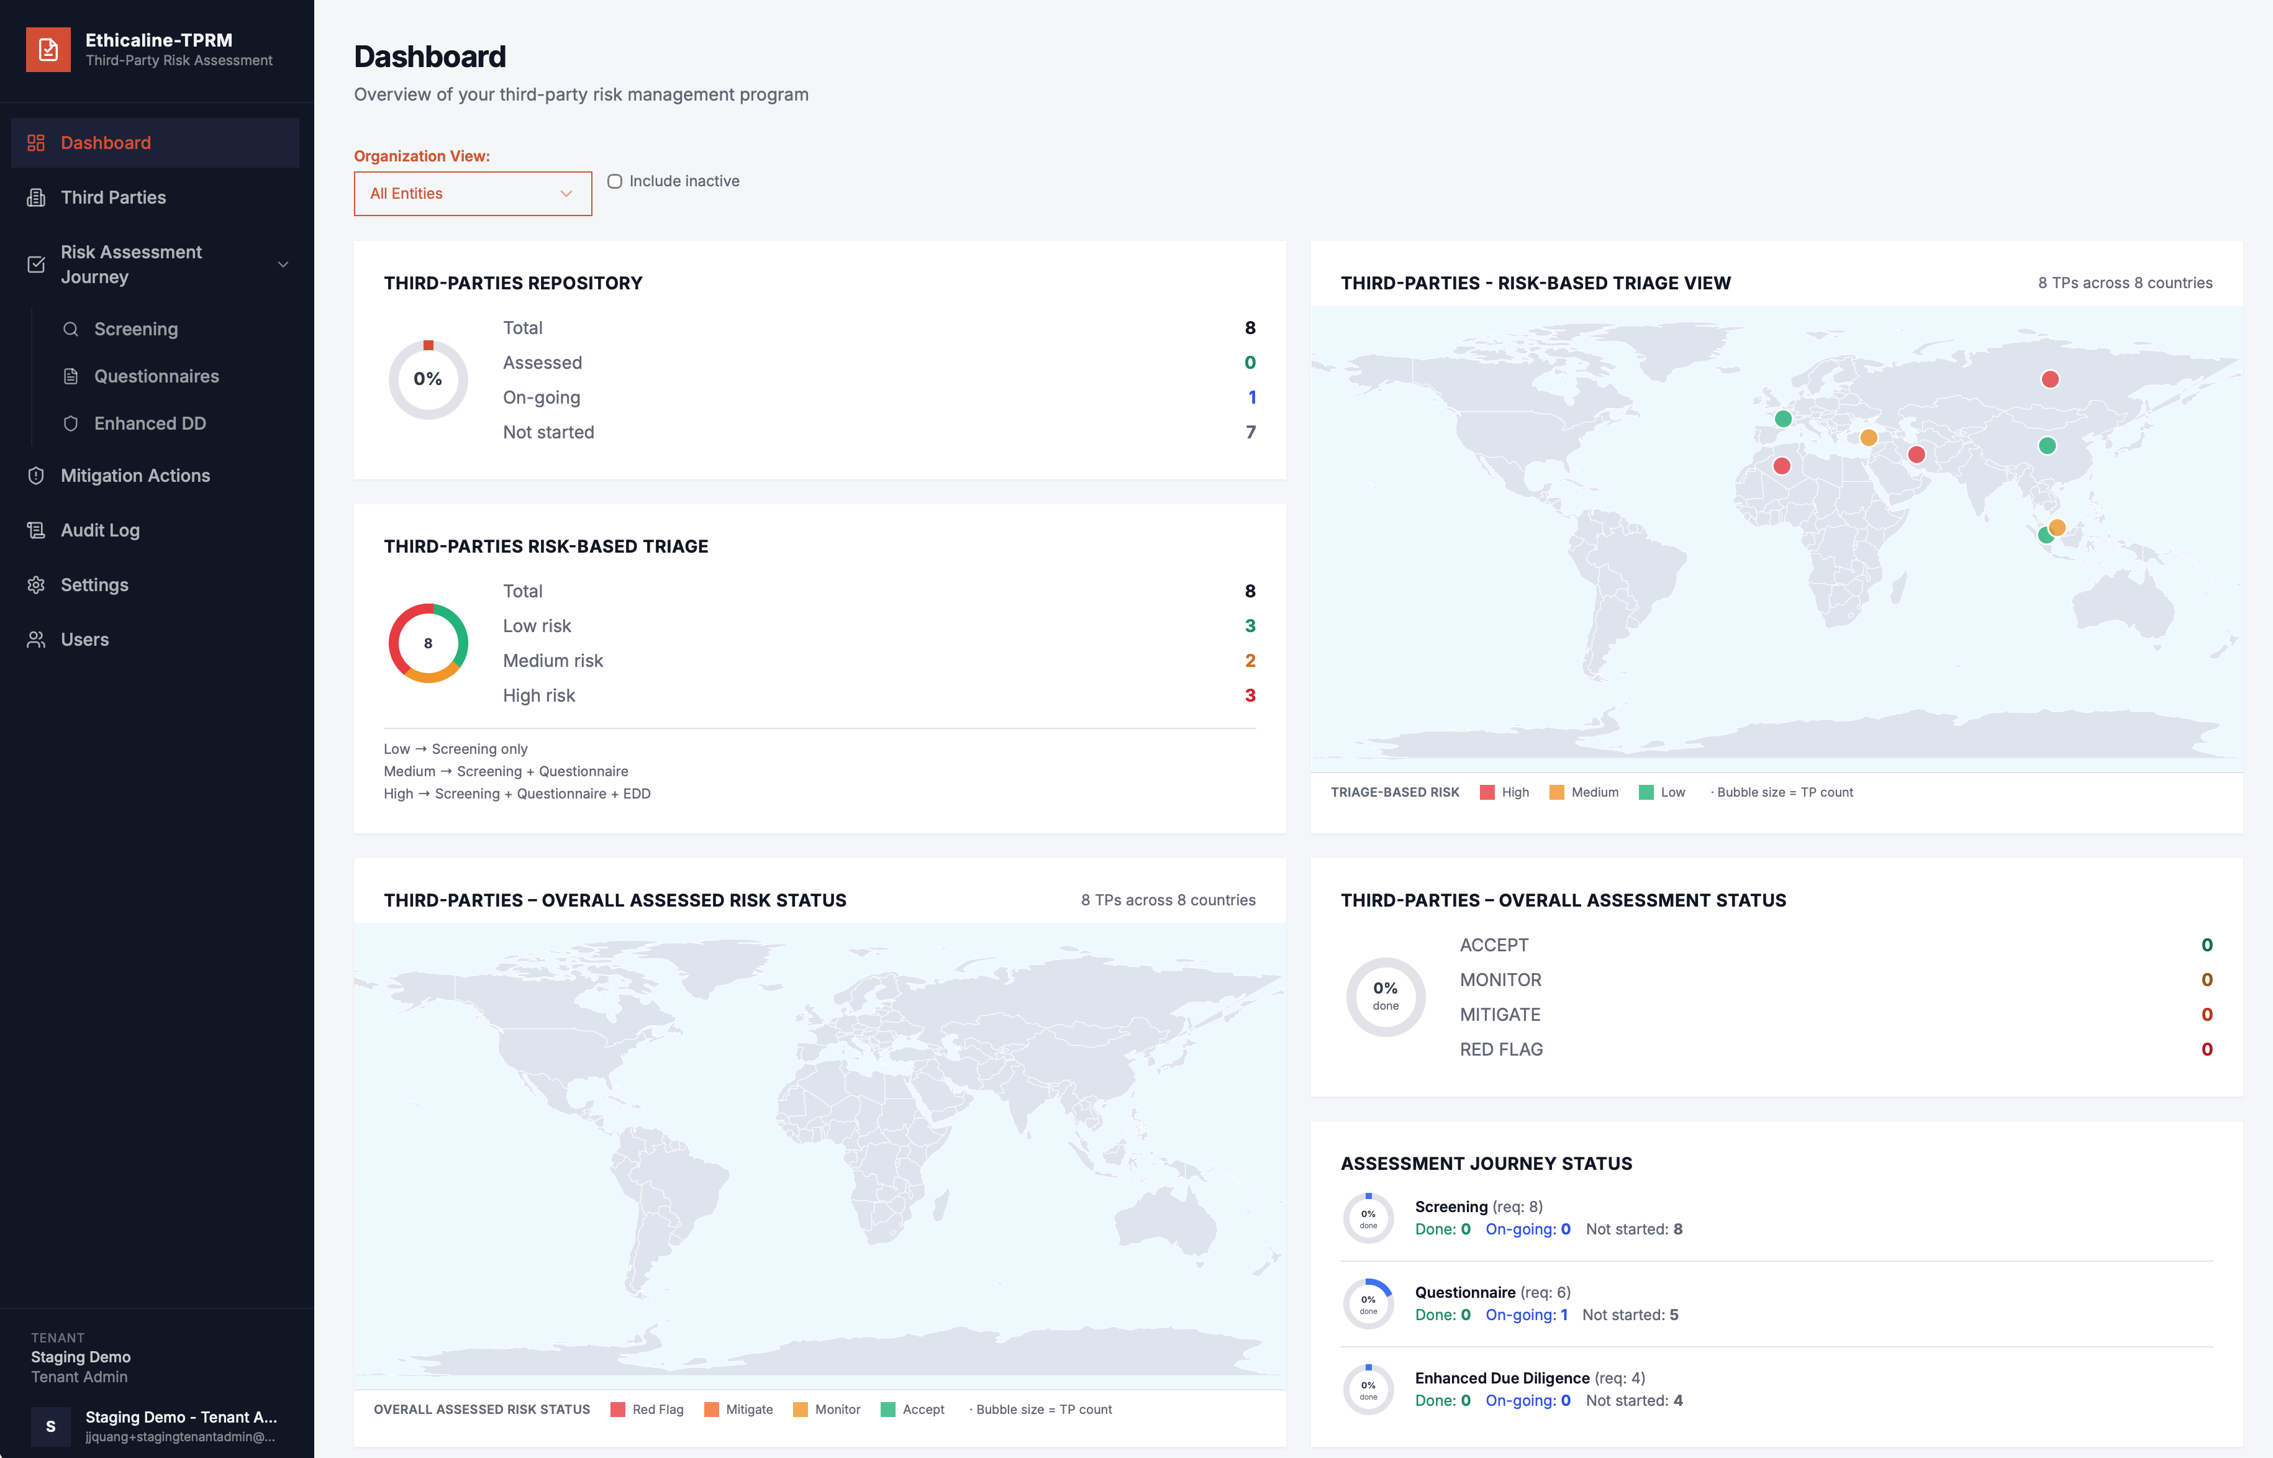This screenshot has height=1458, width=2273.
Task: Click the Staging Demo - Tenant A... account
Action: click(157, 1426)
